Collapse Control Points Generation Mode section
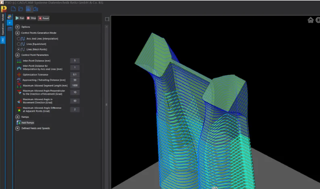 click(x=17, y=33)
